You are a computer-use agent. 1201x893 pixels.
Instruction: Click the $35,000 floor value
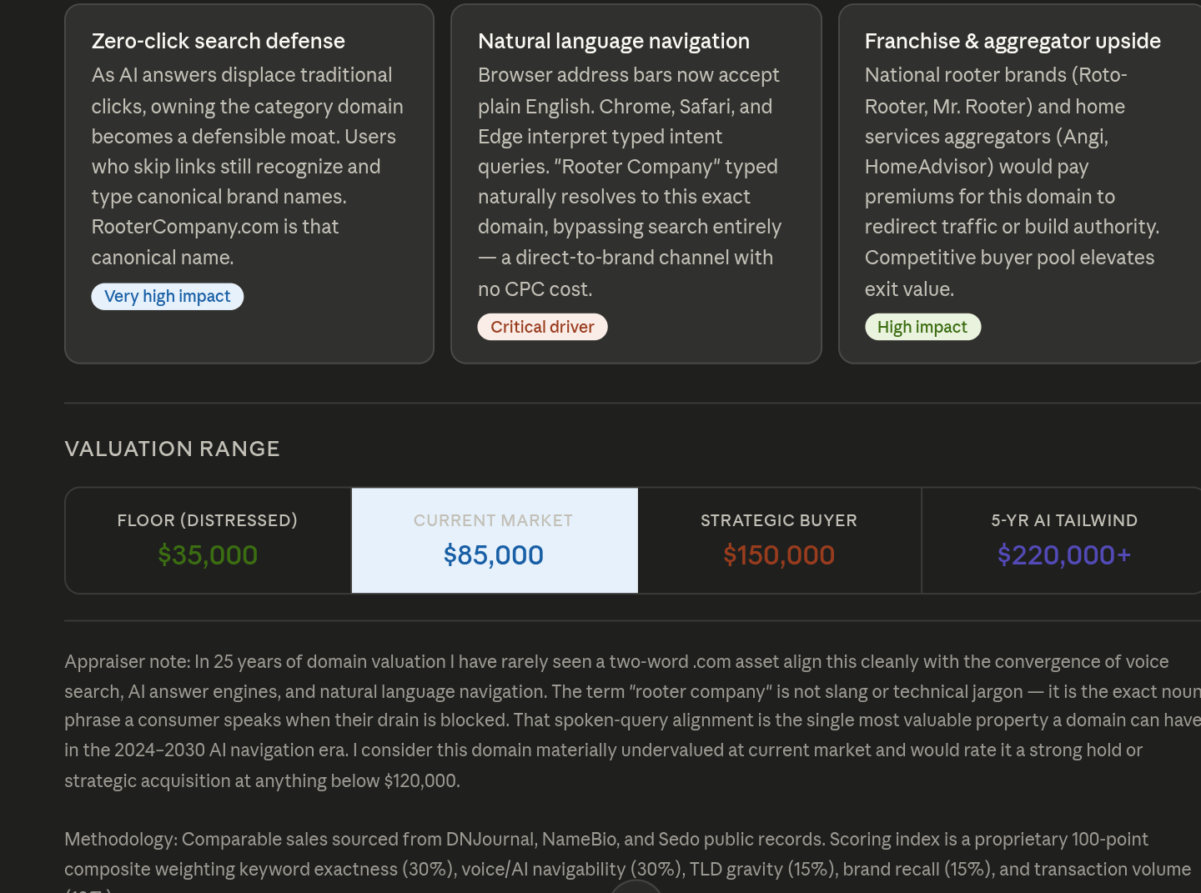pyautogui.click(x=207, y=555)
